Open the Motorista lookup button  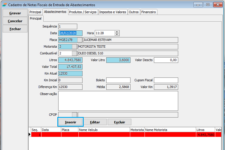point(75,46)
